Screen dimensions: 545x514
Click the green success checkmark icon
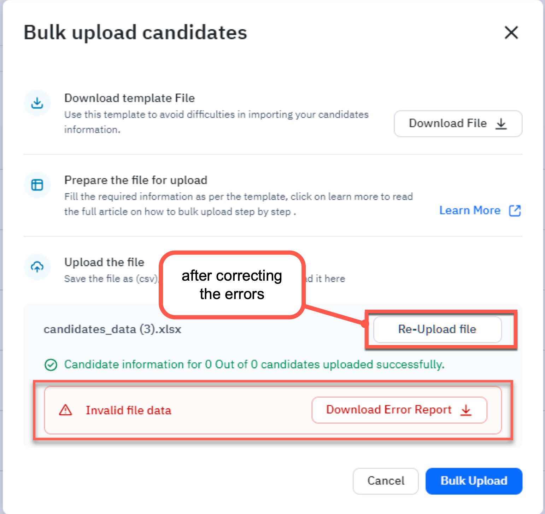click(x=51, y=364)
